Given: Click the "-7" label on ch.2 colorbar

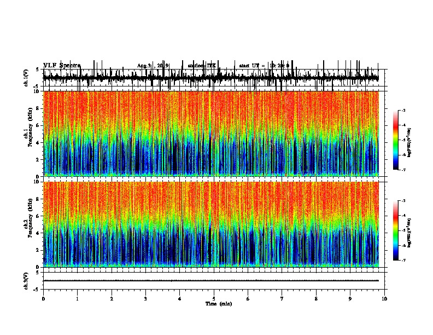Looking at the screenshot, I should (403, 260).
